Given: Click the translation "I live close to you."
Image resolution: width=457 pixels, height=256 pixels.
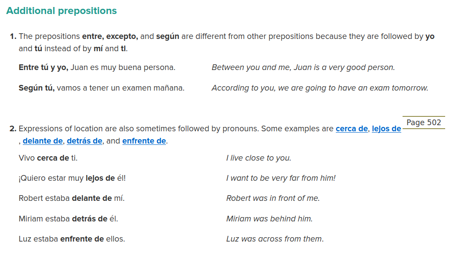Looking at the screenshot, I should [x=259, y=158].
